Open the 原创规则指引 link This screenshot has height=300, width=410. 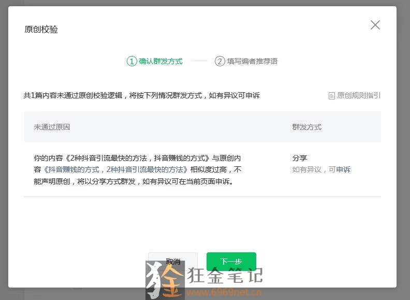[358, 95]
